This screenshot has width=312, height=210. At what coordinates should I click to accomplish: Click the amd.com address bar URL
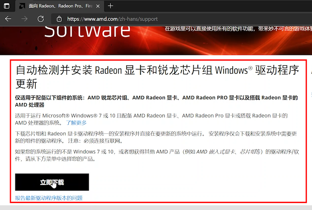[112, 19]
